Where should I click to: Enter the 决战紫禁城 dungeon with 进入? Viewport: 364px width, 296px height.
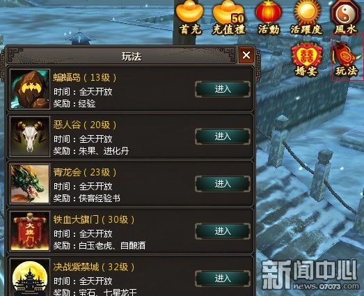point(223,279)
